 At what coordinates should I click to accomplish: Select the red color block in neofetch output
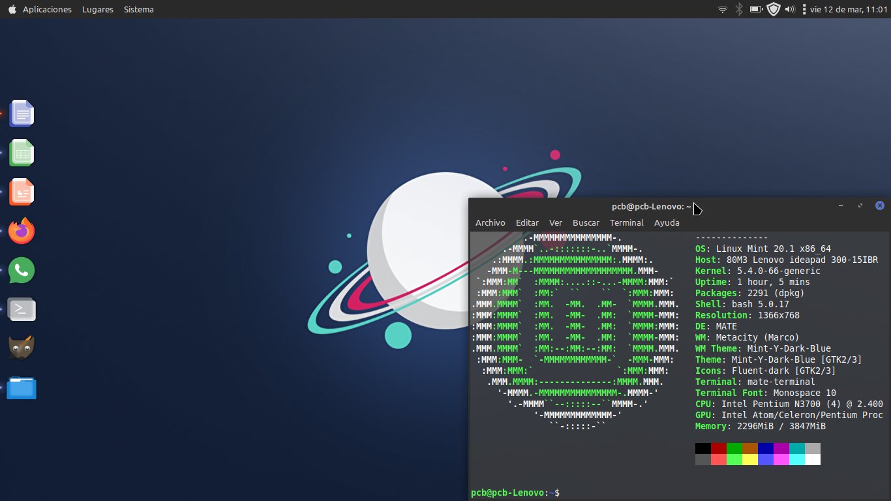tap(717, 448)
